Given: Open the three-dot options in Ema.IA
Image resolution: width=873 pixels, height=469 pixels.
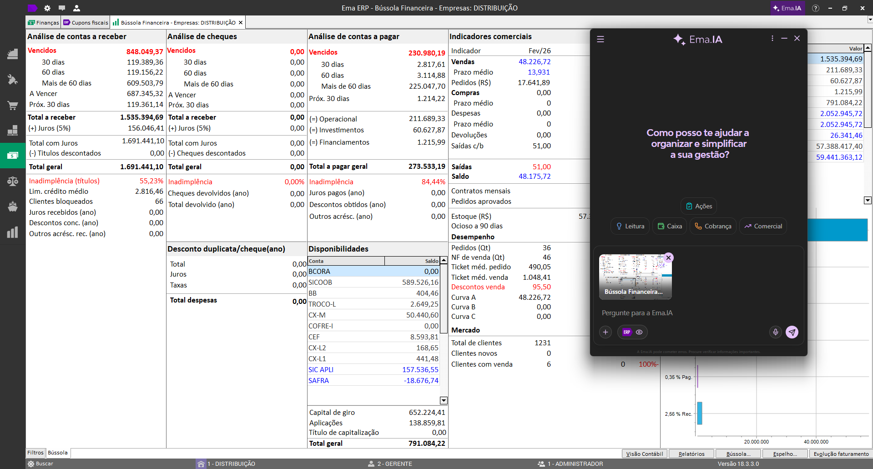Looking at the screenshot, I should [772, 39].
